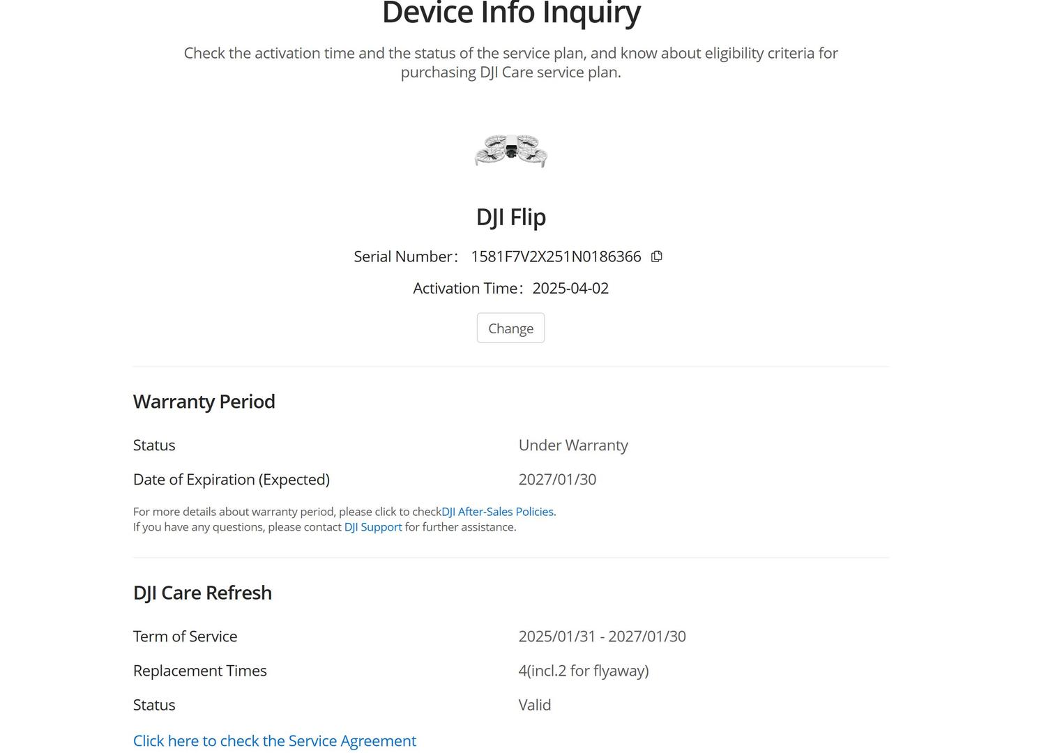Follow the DJI Support link
Viewport: 1062px width, 753px height.
coord(373,527)
